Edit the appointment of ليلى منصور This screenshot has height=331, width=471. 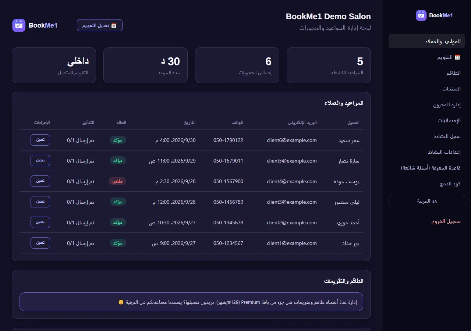tap(40, 202)
